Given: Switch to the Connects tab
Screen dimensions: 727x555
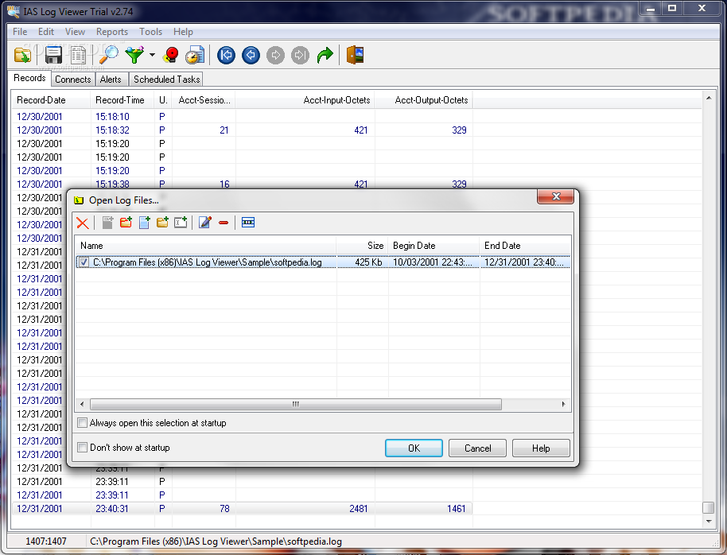Looking at the screenshot, I should point(73,80).
